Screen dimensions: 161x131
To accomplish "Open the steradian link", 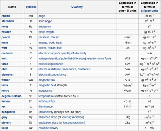I will [x=8, y=21].
